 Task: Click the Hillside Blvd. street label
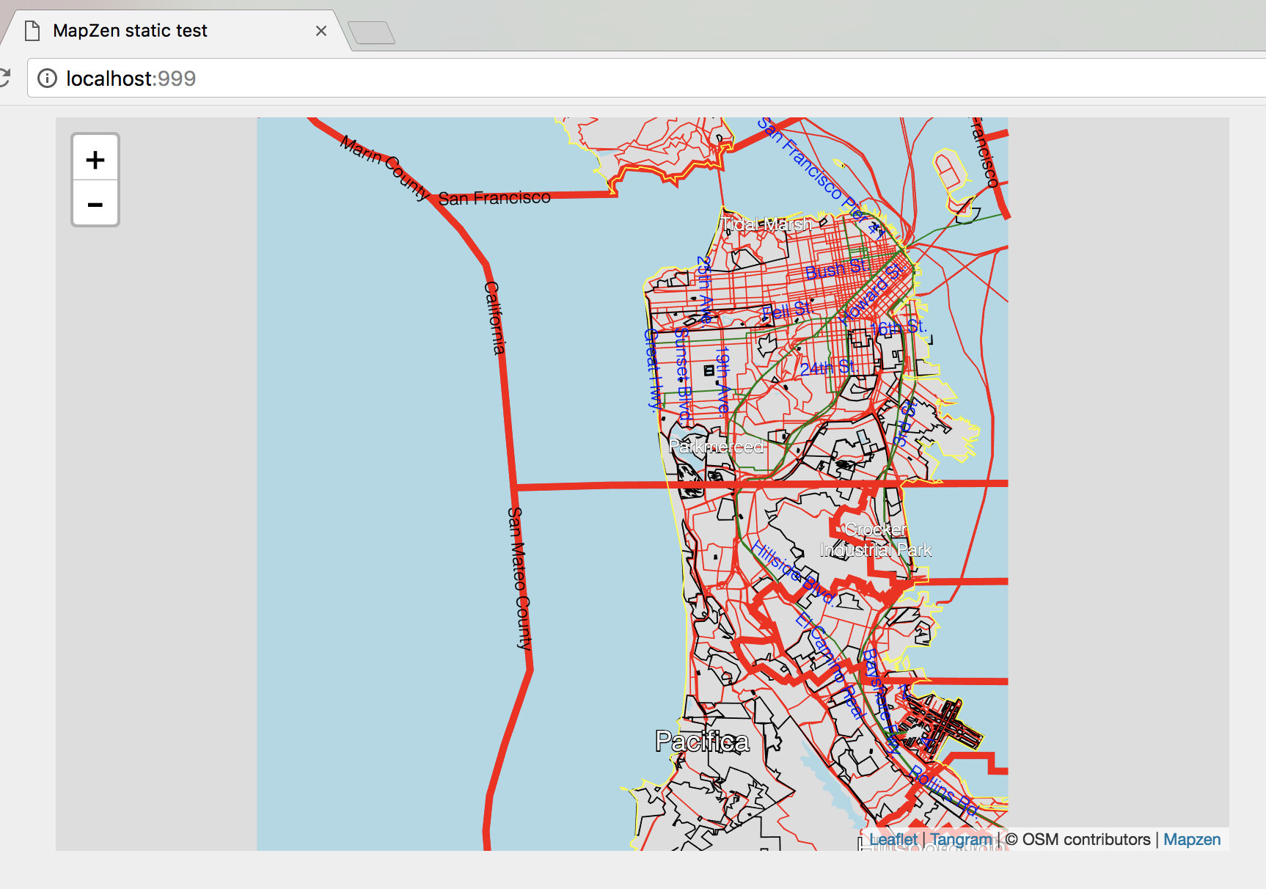click(x=792, y=572)
